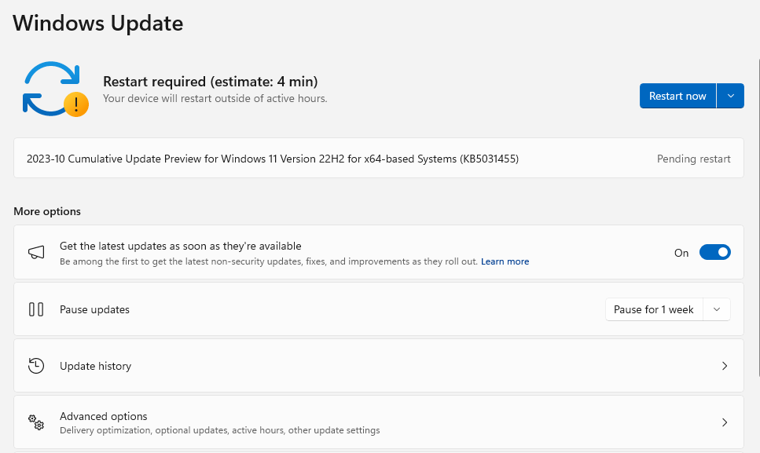This screenshot has height=453, width=760.
Task: Open the dropdown arrow beside Restart now
Action: pyautogui.click(x=730, y=96)
